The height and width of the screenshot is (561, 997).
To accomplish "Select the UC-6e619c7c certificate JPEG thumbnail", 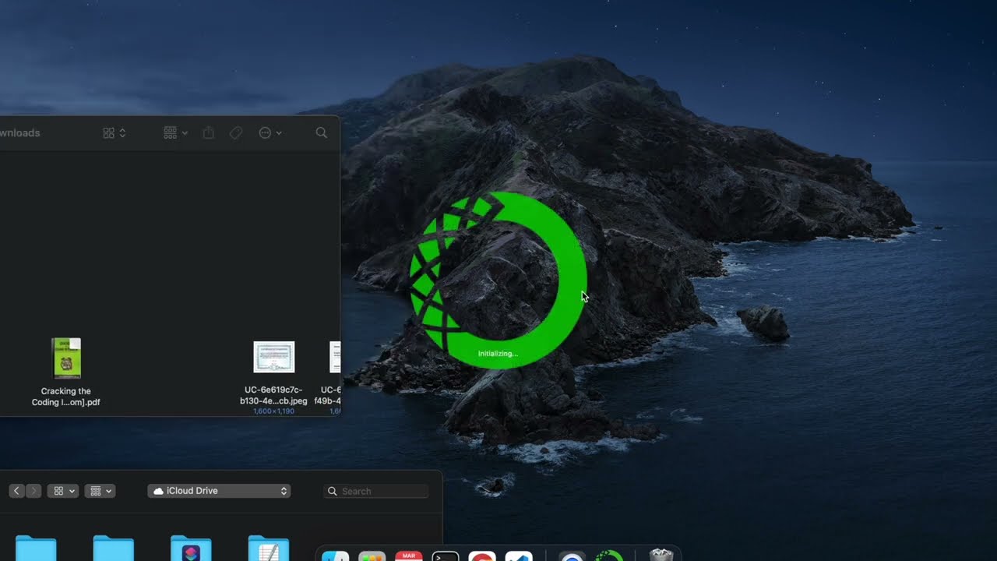I will click(274, 357).
